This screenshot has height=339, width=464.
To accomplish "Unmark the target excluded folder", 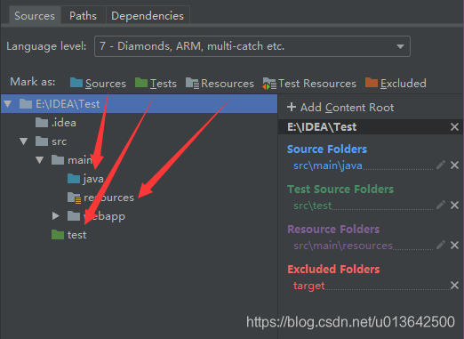I will 454,286.
